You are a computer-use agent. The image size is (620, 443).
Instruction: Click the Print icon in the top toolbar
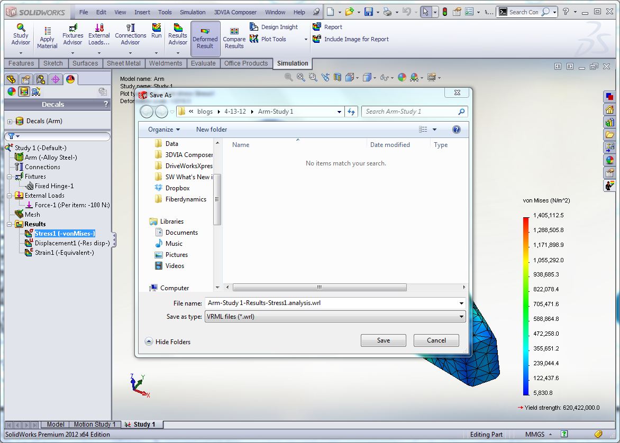[387, 12]
